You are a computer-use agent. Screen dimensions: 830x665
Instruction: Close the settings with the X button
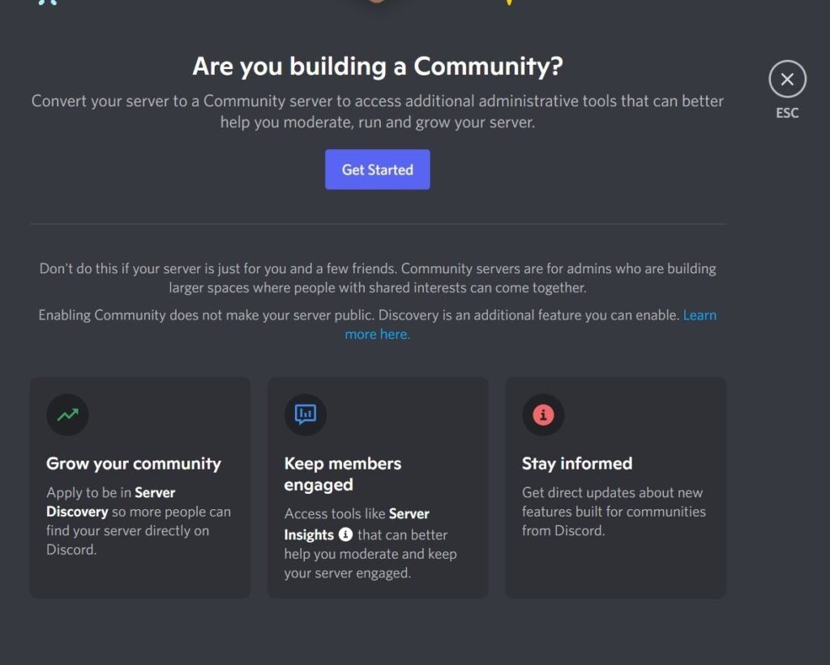click(x=787, y=79)
